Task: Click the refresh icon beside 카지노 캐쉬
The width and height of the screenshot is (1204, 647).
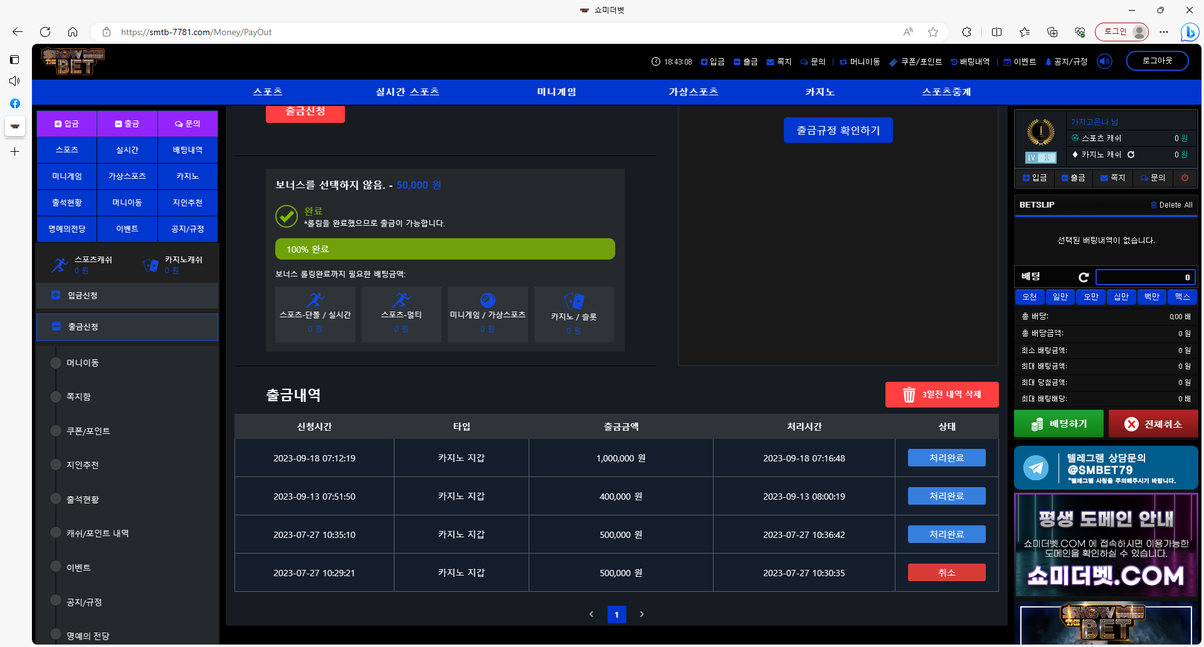Action: [1131, 154]
